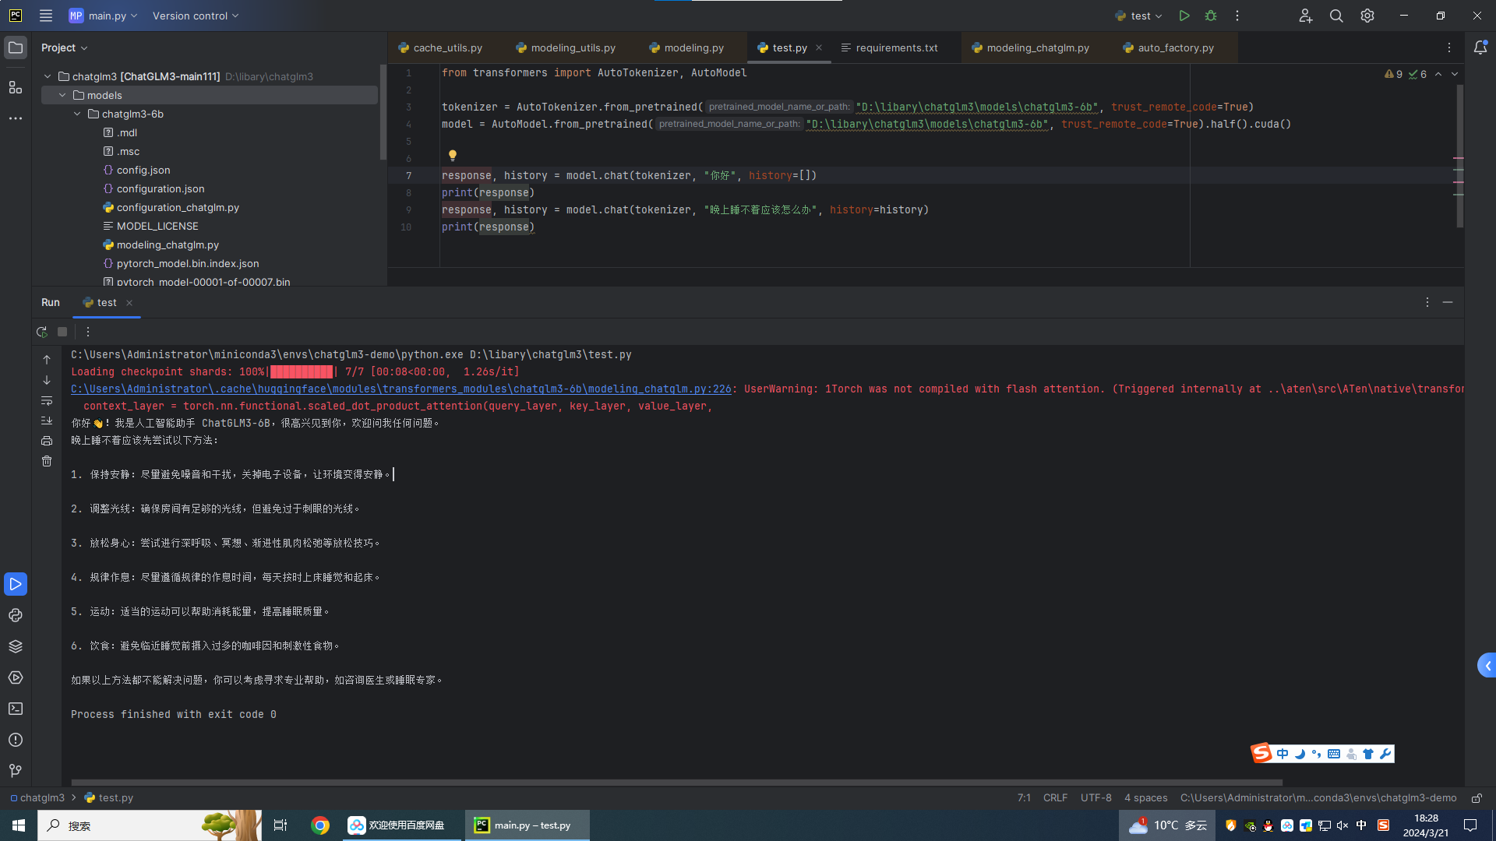Switch to cache_utils.py tab

click(x=440, y=48)
